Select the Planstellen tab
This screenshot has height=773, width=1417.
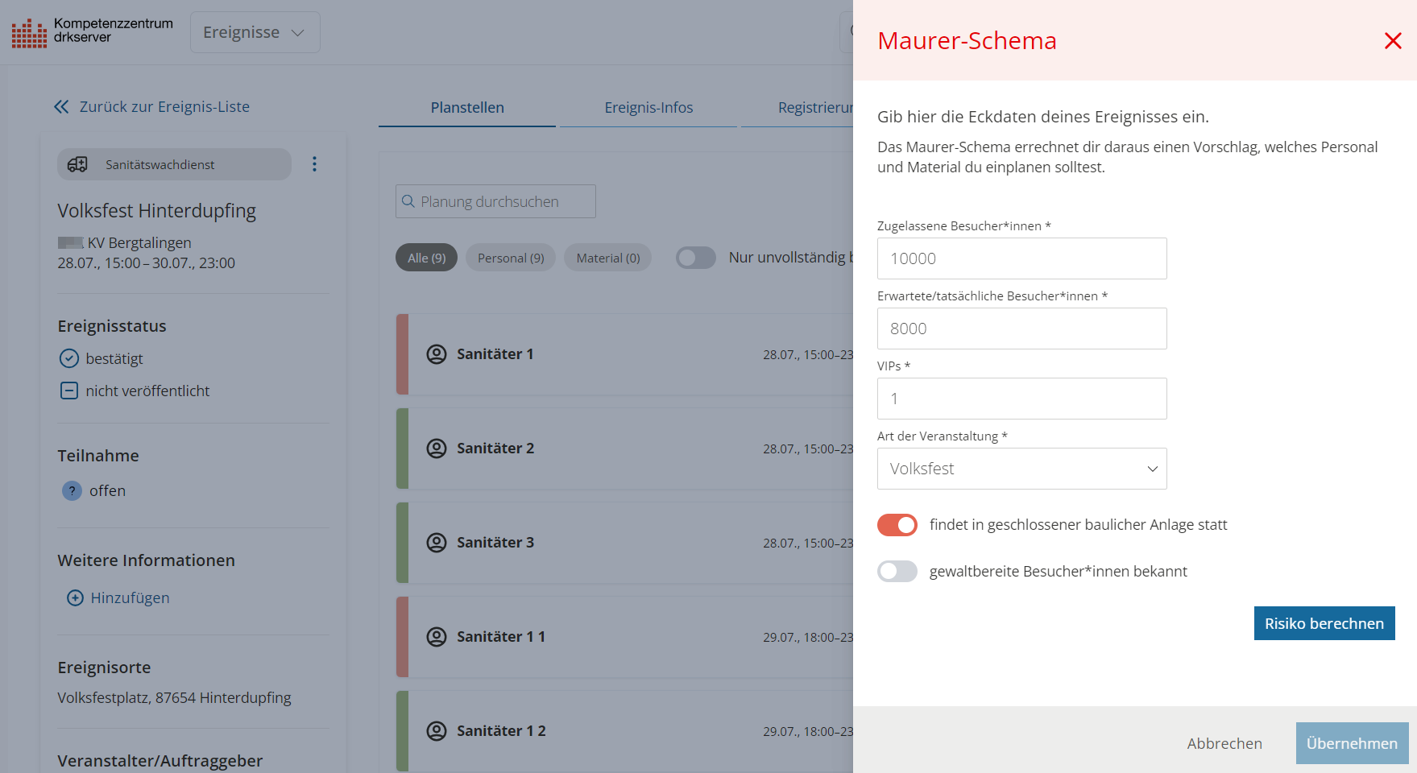click(467, 107)
